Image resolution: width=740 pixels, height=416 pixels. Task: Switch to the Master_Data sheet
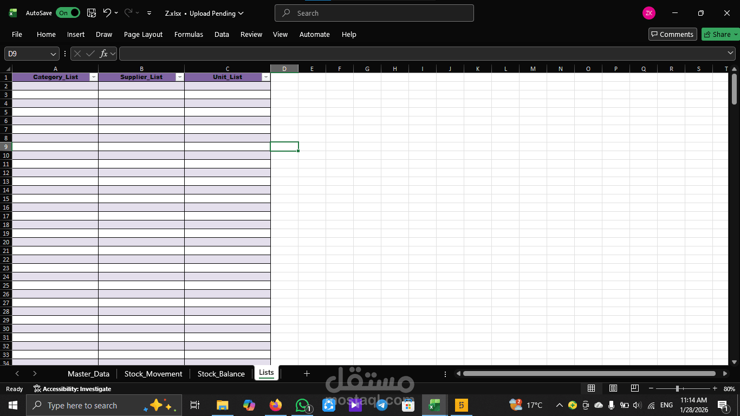[88, 374]
